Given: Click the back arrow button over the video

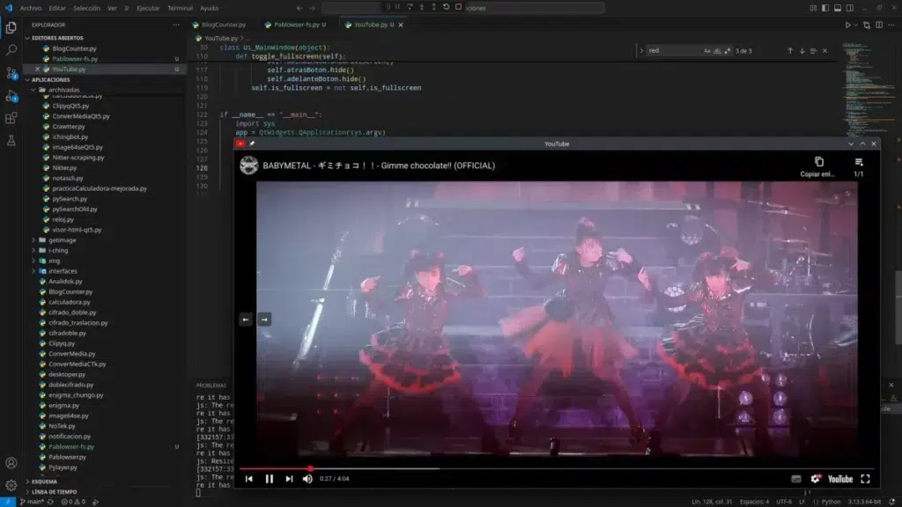Looking at the screenshot, I should (x=246, y=320).
